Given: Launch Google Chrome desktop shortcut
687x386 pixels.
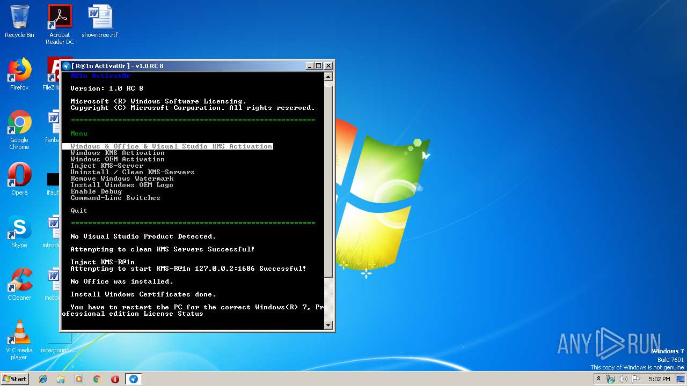Looking at the screenshot, I should point(19,130).
